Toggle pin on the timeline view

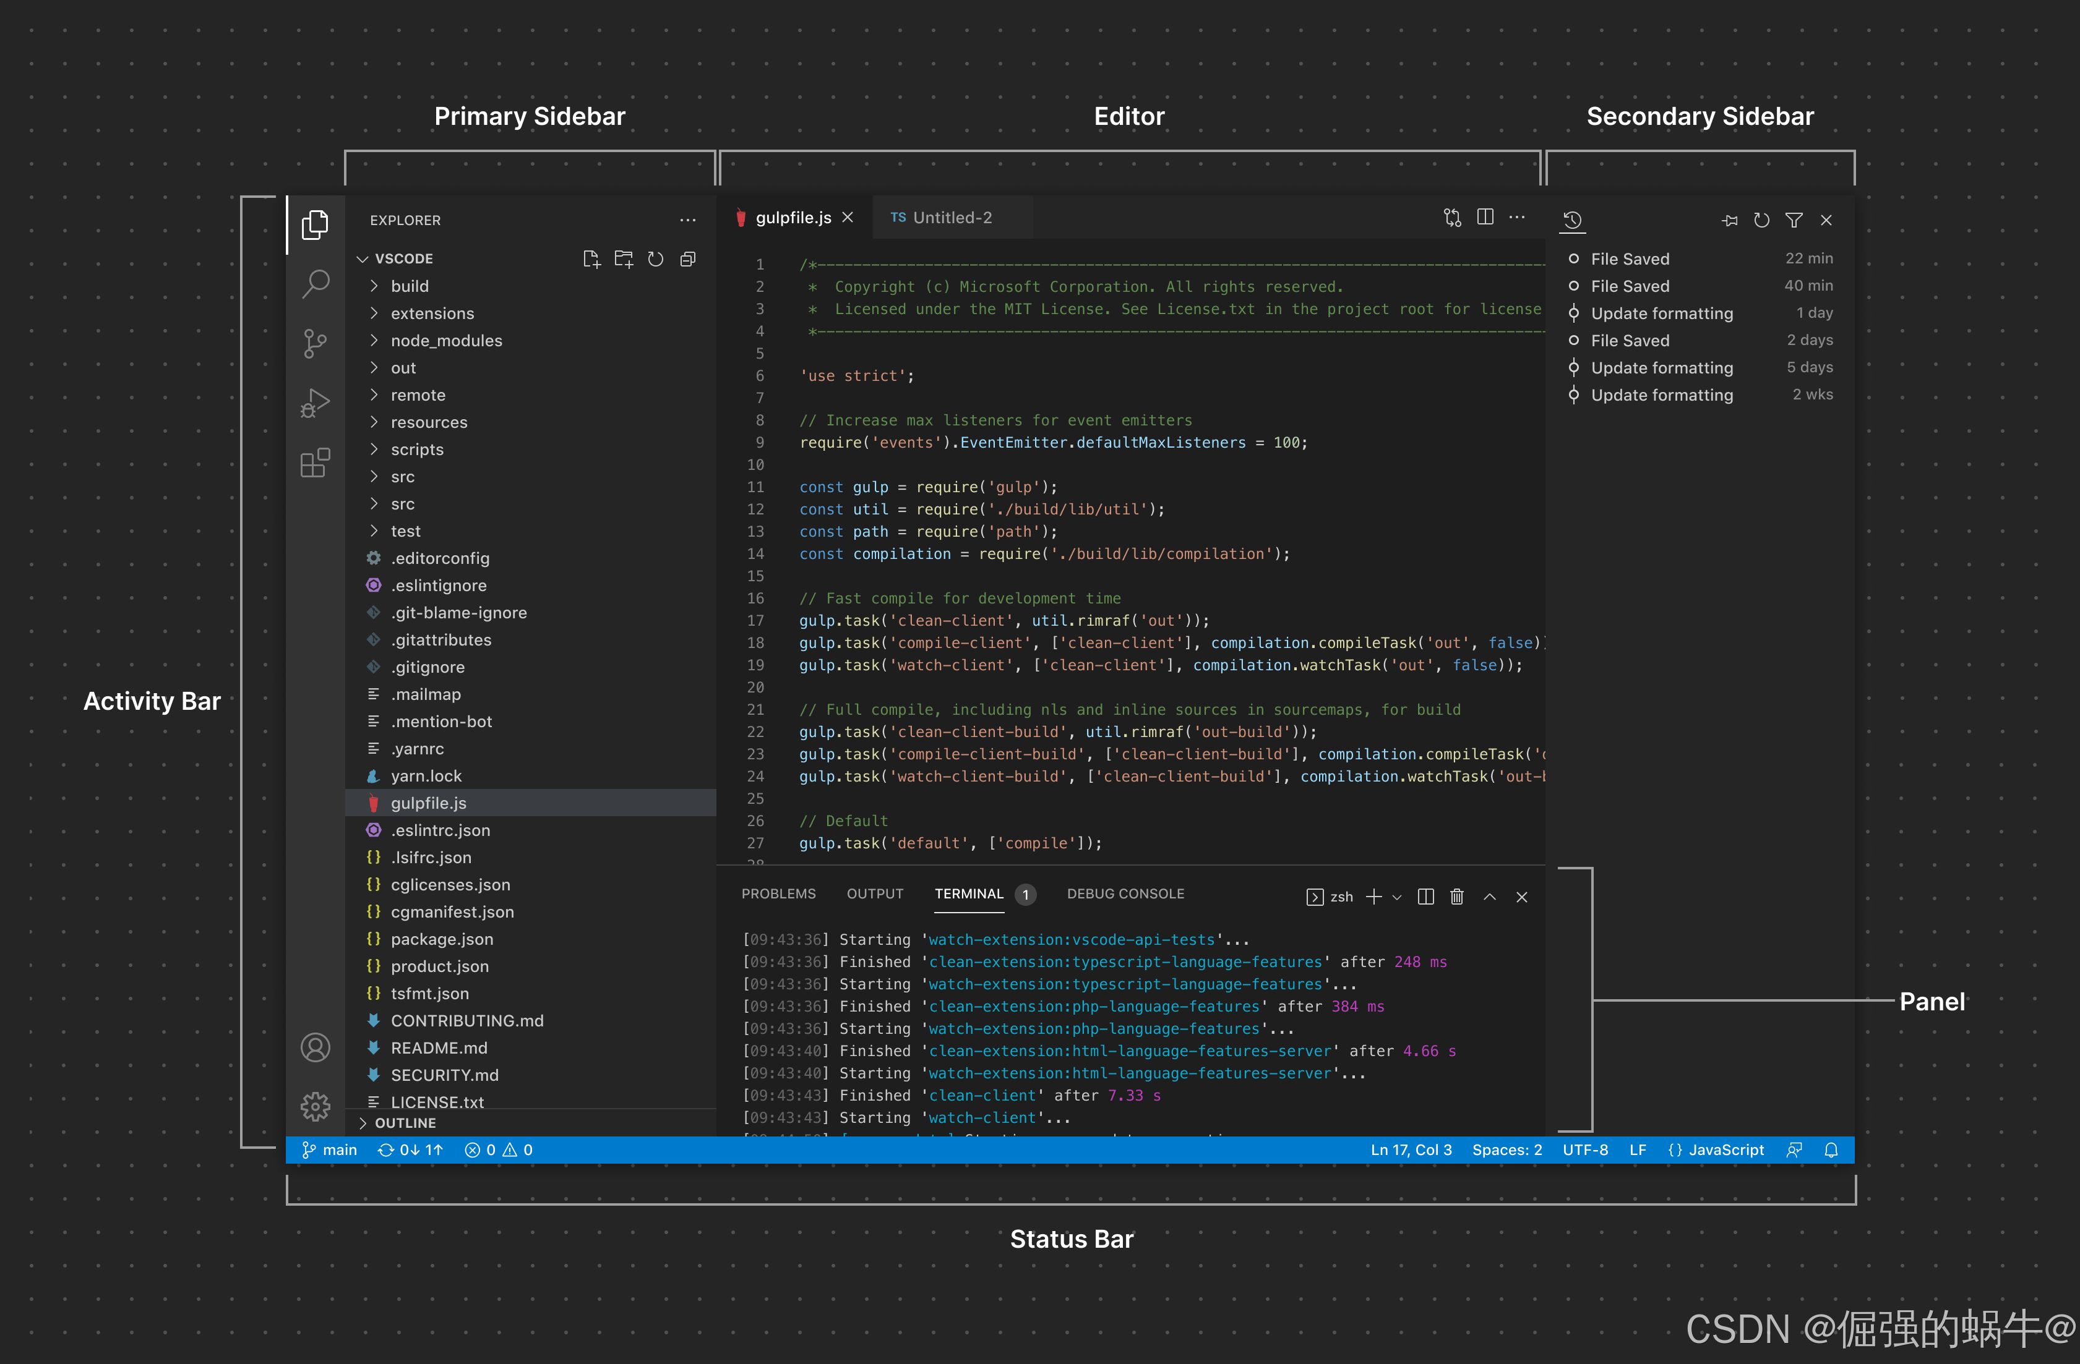[x=1730, y=220]
